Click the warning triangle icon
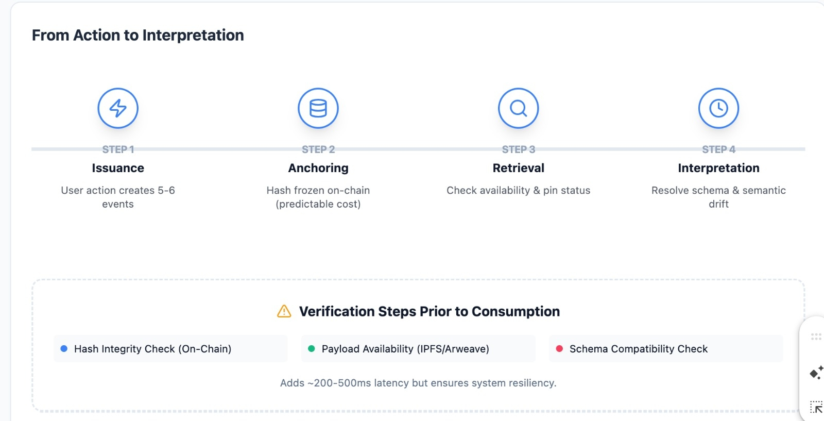The image size is (824, 421). 284,311
